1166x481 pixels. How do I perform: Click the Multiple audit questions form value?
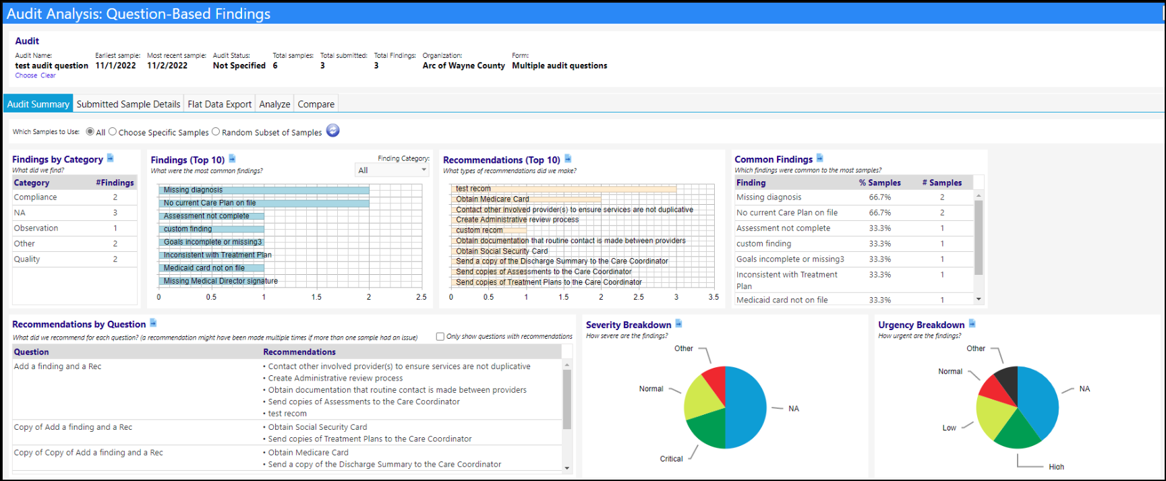pos(559,65)
